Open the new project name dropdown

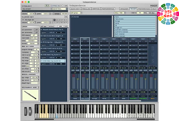[52, 9]
